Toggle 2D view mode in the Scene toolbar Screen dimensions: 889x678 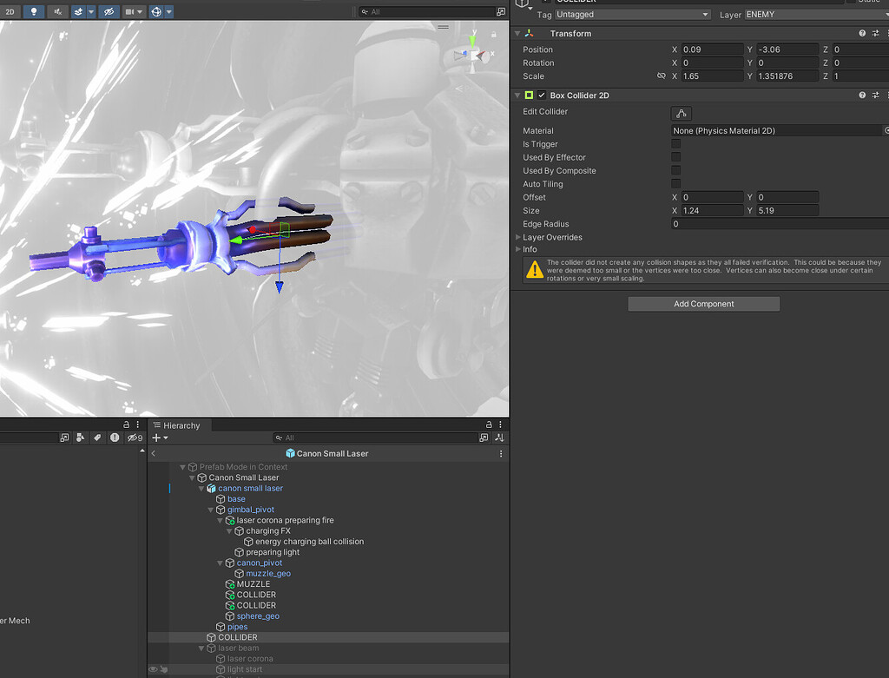pos(10,11)
